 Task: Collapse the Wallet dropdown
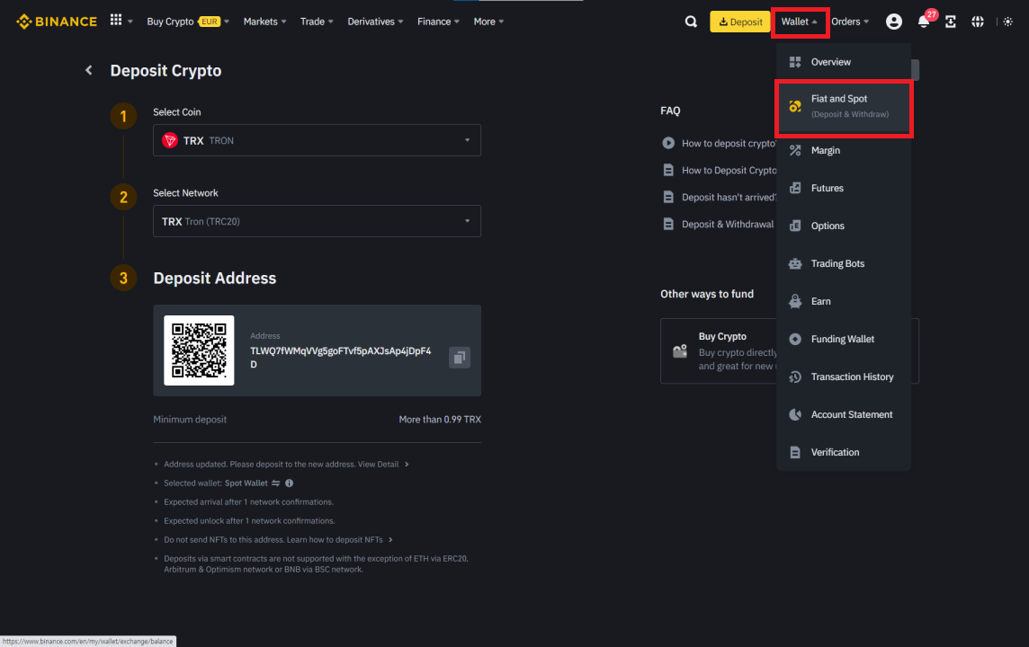(x=800, y=22)
